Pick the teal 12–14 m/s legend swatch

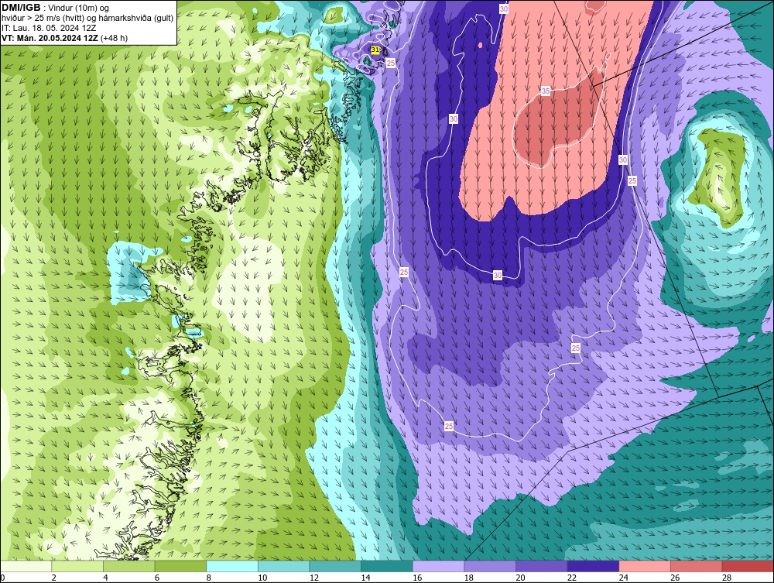tap(335, 566)
